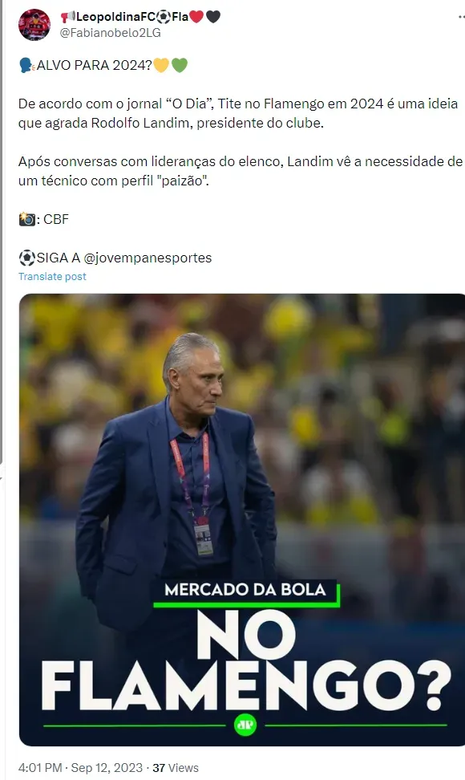Open the LeopoldinaFC display name profile
Image resolution: width=465 pixels, height=780 pixels.
point(140,17)
